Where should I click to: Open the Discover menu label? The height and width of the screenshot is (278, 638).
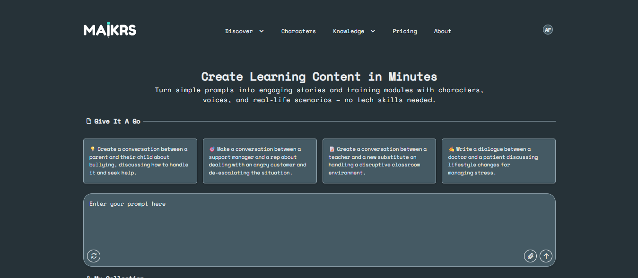pyautogui.click(x=239, y=31)
